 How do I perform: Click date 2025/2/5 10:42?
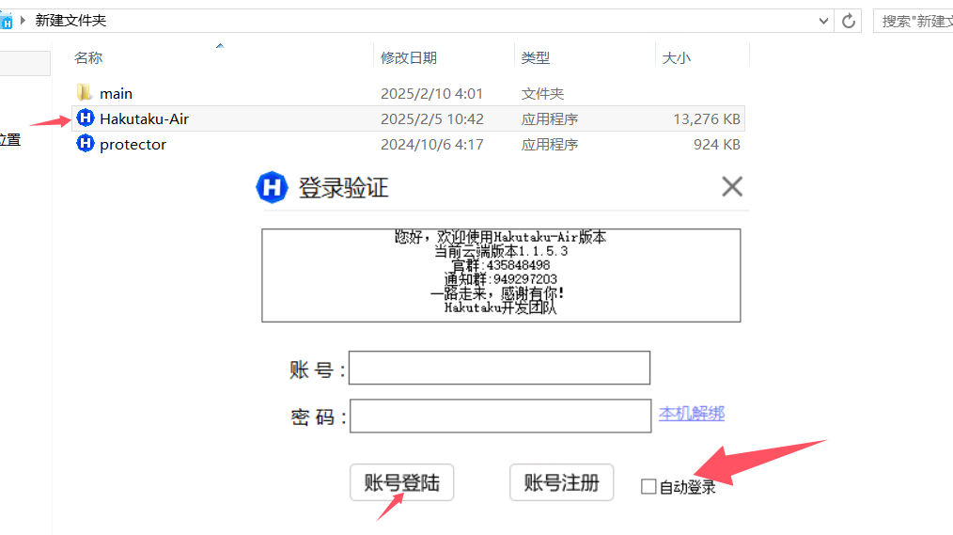click(432, 118)
